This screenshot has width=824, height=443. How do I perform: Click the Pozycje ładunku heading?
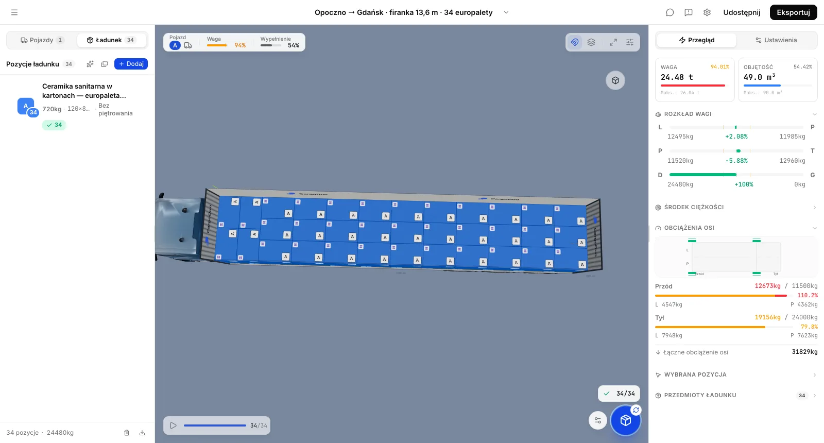point(32,64)
